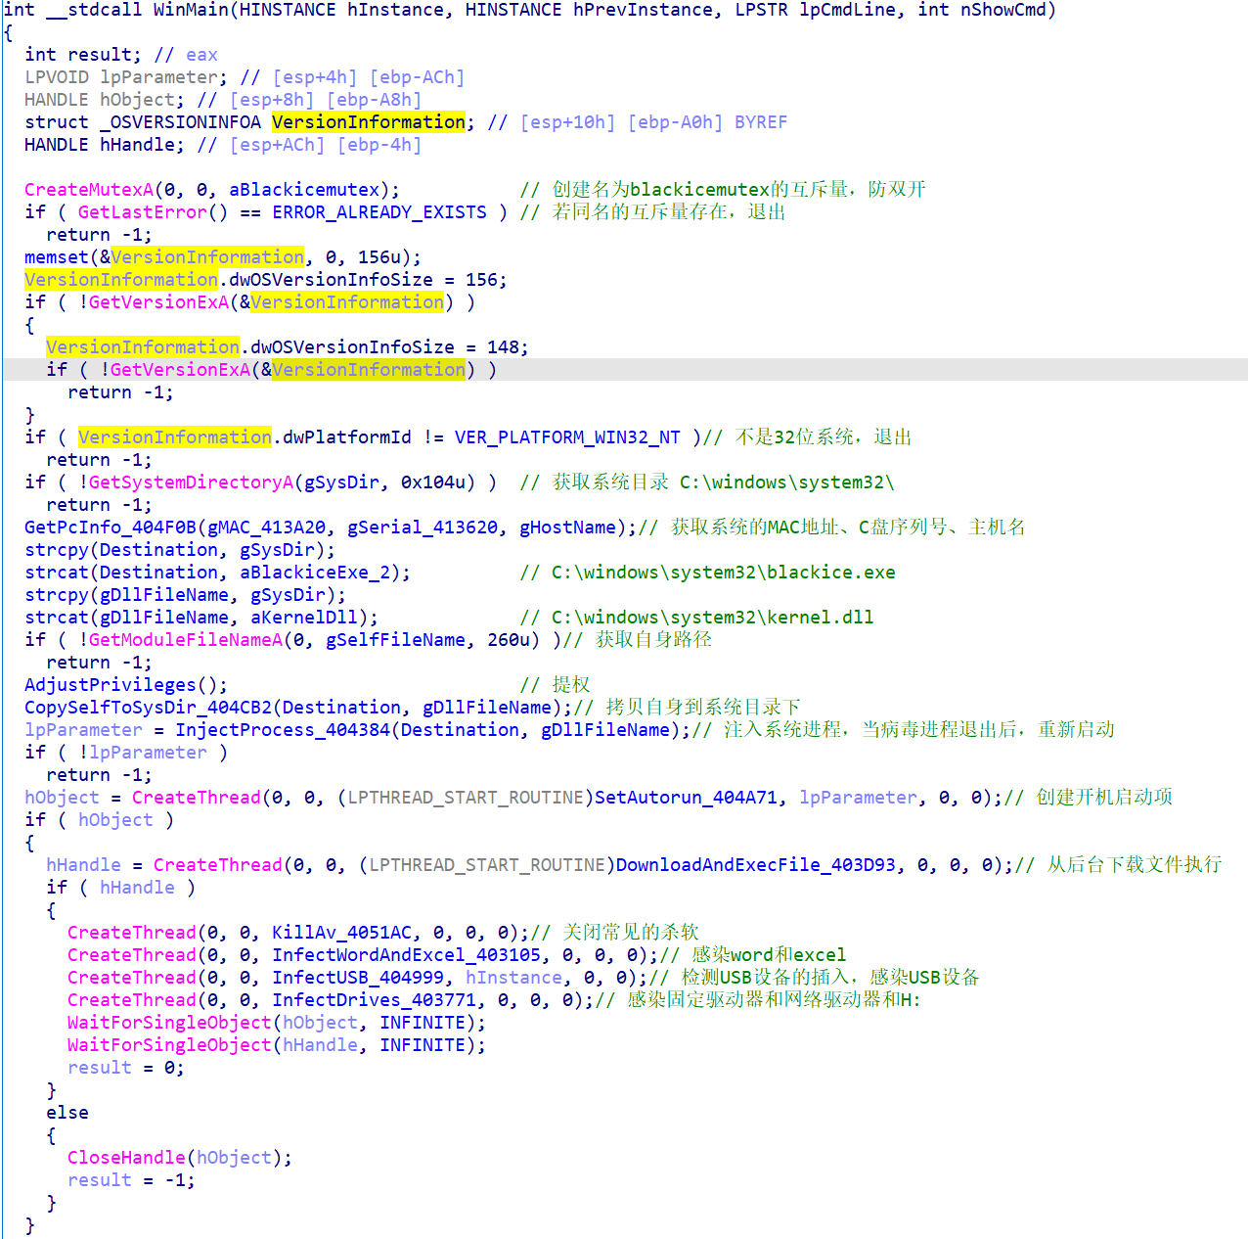Open the SetAutorun_404A71 routine
Screen dimensions: 1248x1239
click(686, 798)
